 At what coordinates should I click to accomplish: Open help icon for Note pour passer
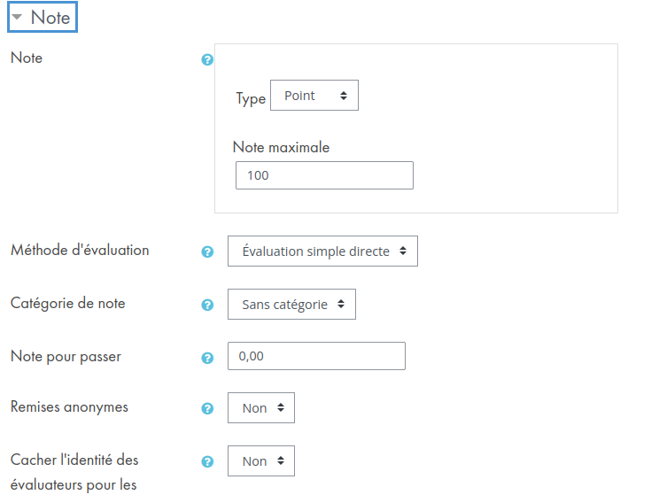pos(207,358)
